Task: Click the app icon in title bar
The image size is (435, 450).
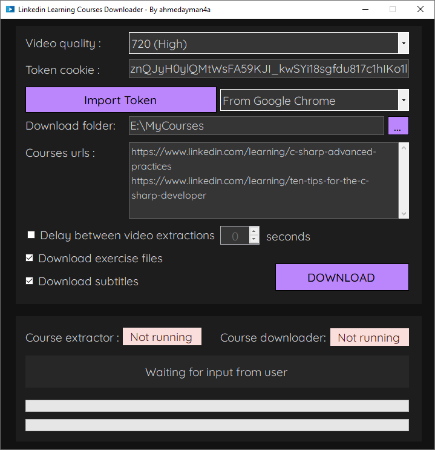Action: (10, 10)
